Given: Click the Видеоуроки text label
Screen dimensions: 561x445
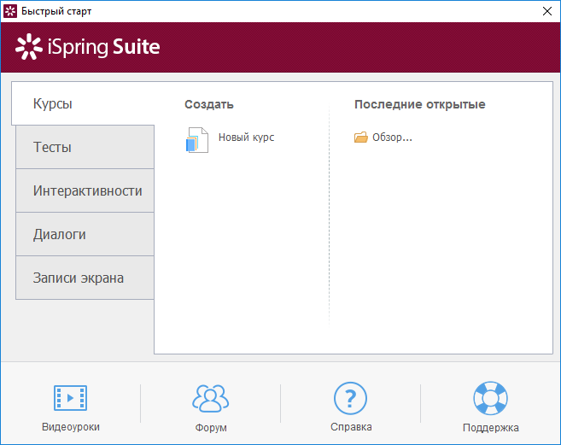Looking at the screenshot, I should [x=71, y=427].
